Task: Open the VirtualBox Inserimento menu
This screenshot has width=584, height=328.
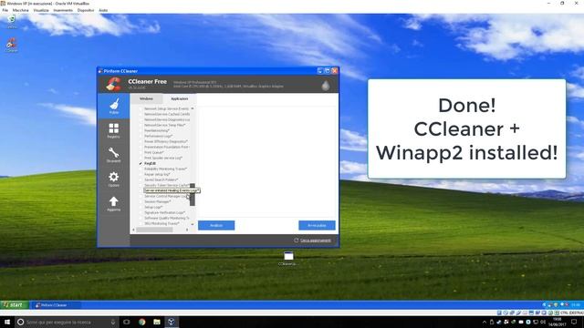Action: tap(63, 10)
